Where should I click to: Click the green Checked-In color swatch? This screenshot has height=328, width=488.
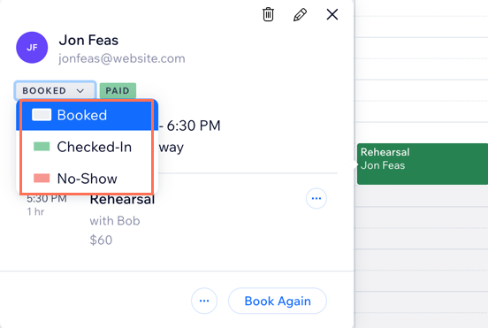[x=42, y=147]
